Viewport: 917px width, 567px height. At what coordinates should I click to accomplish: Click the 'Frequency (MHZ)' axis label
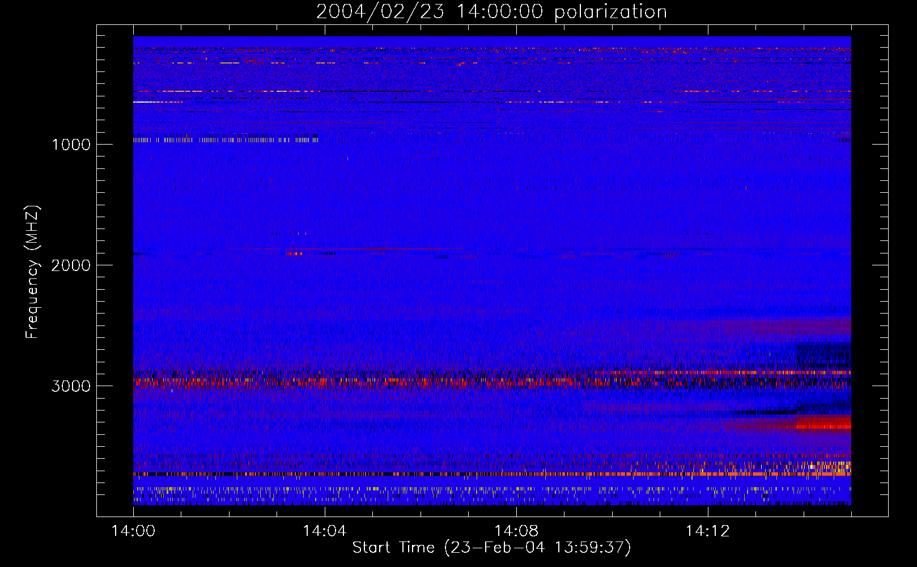pyautogui.click(x=32, y=272)
